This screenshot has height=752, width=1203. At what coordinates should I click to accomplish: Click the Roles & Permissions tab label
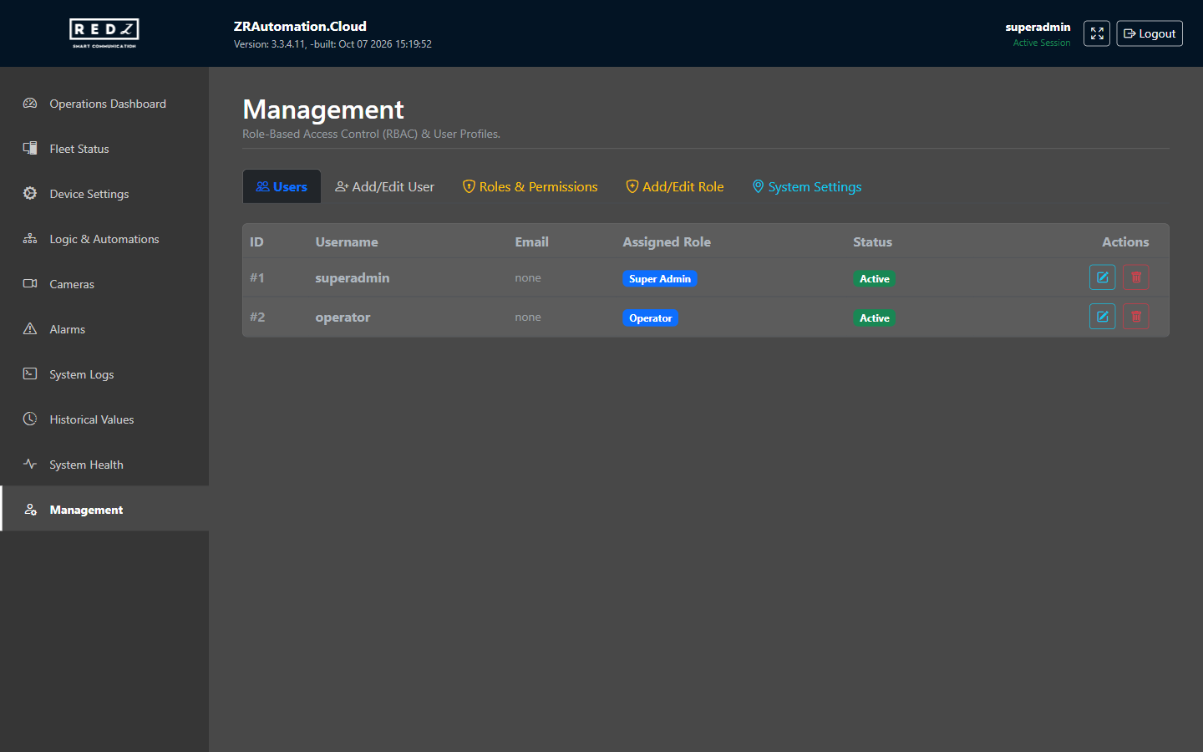(539, 187)
